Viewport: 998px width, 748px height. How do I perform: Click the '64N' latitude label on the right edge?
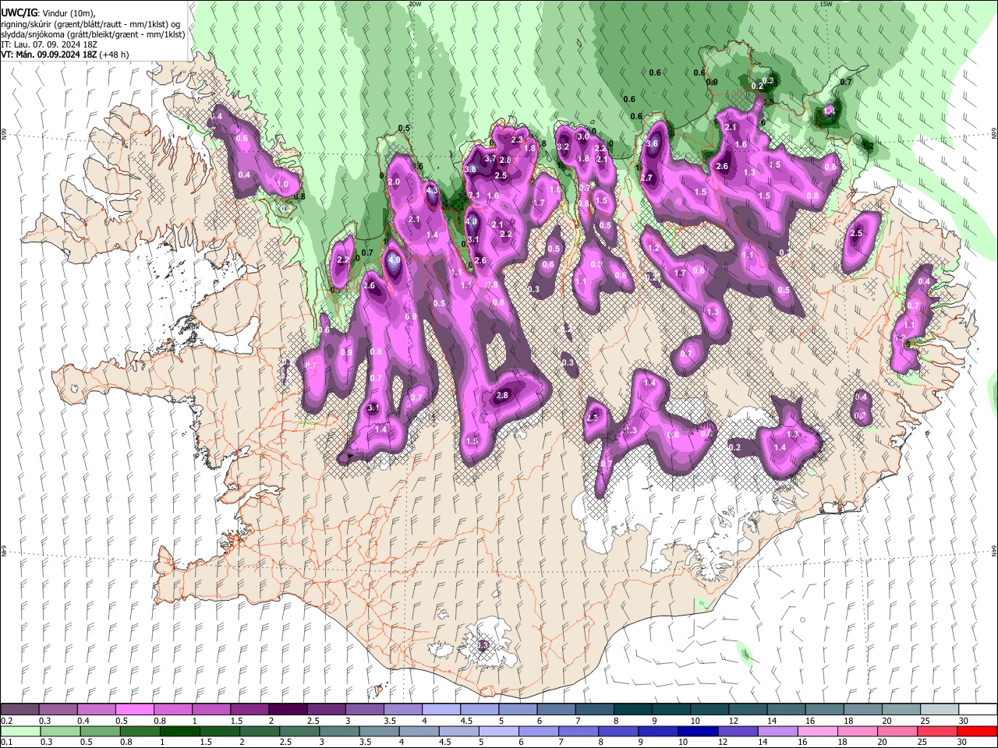click(x=994, y=550)
